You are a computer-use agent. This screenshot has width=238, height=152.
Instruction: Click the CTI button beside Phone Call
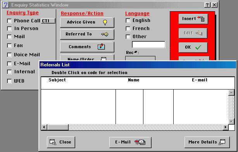click(x=48, y=21)
